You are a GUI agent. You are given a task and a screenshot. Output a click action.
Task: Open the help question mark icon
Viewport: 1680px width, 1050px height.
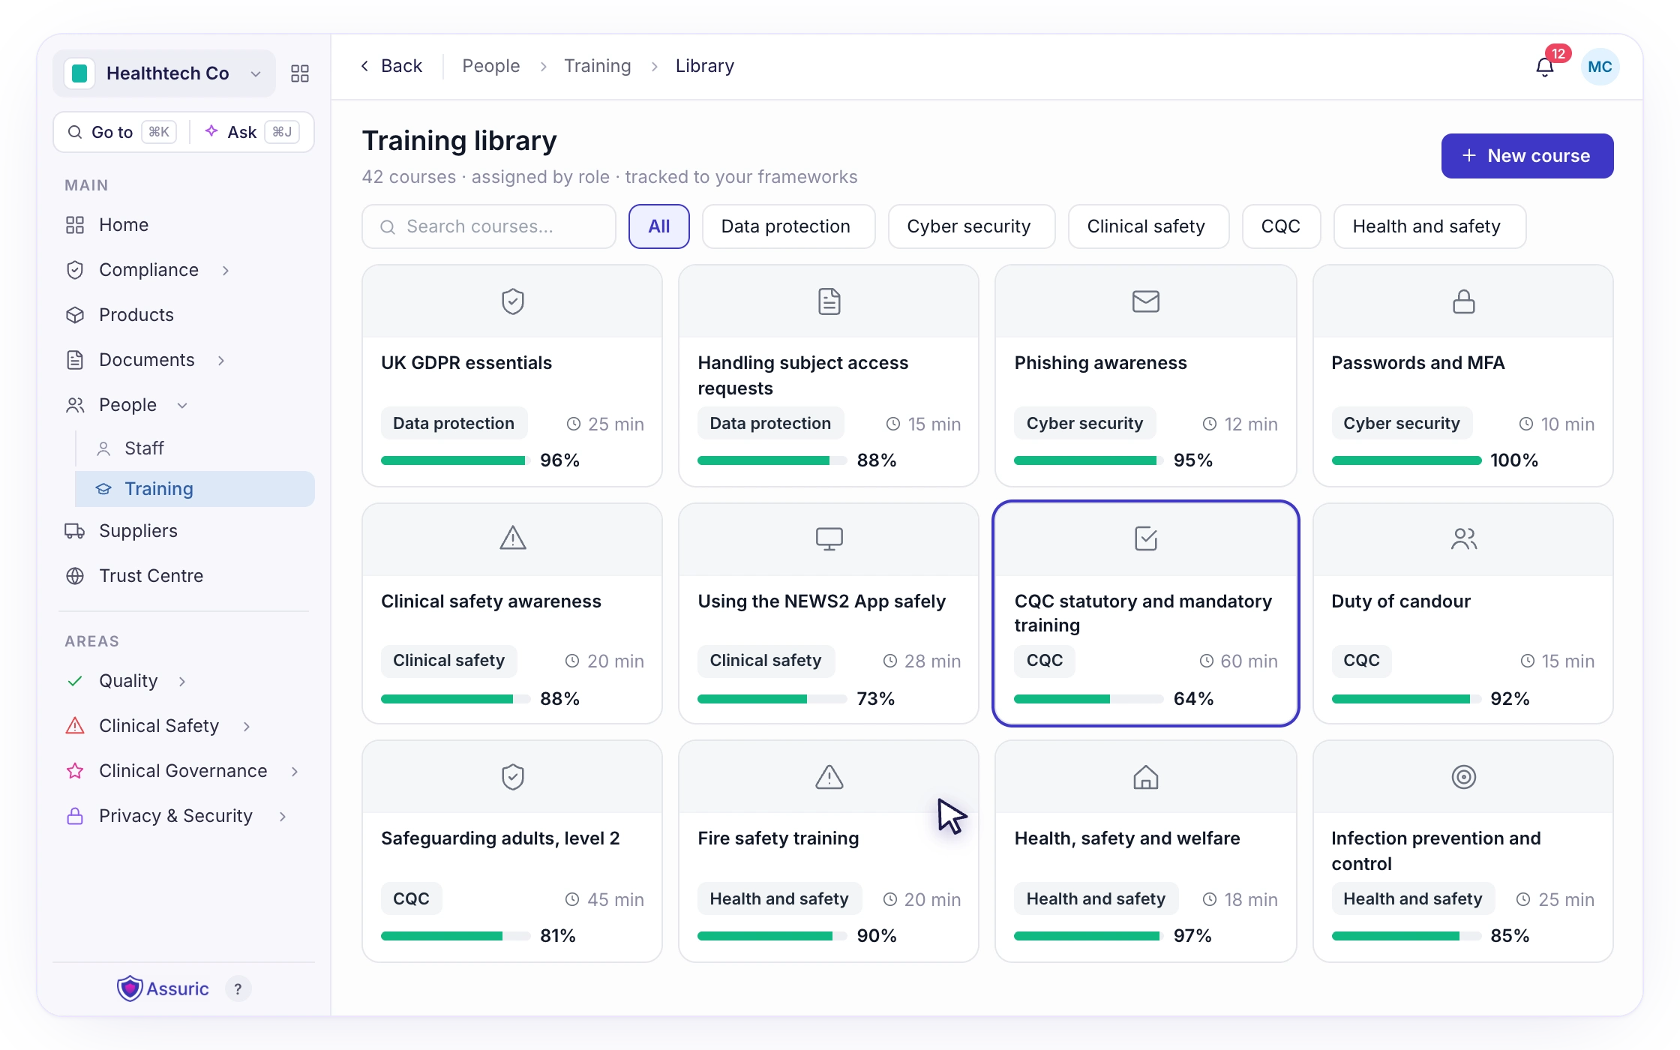[238, 988]
